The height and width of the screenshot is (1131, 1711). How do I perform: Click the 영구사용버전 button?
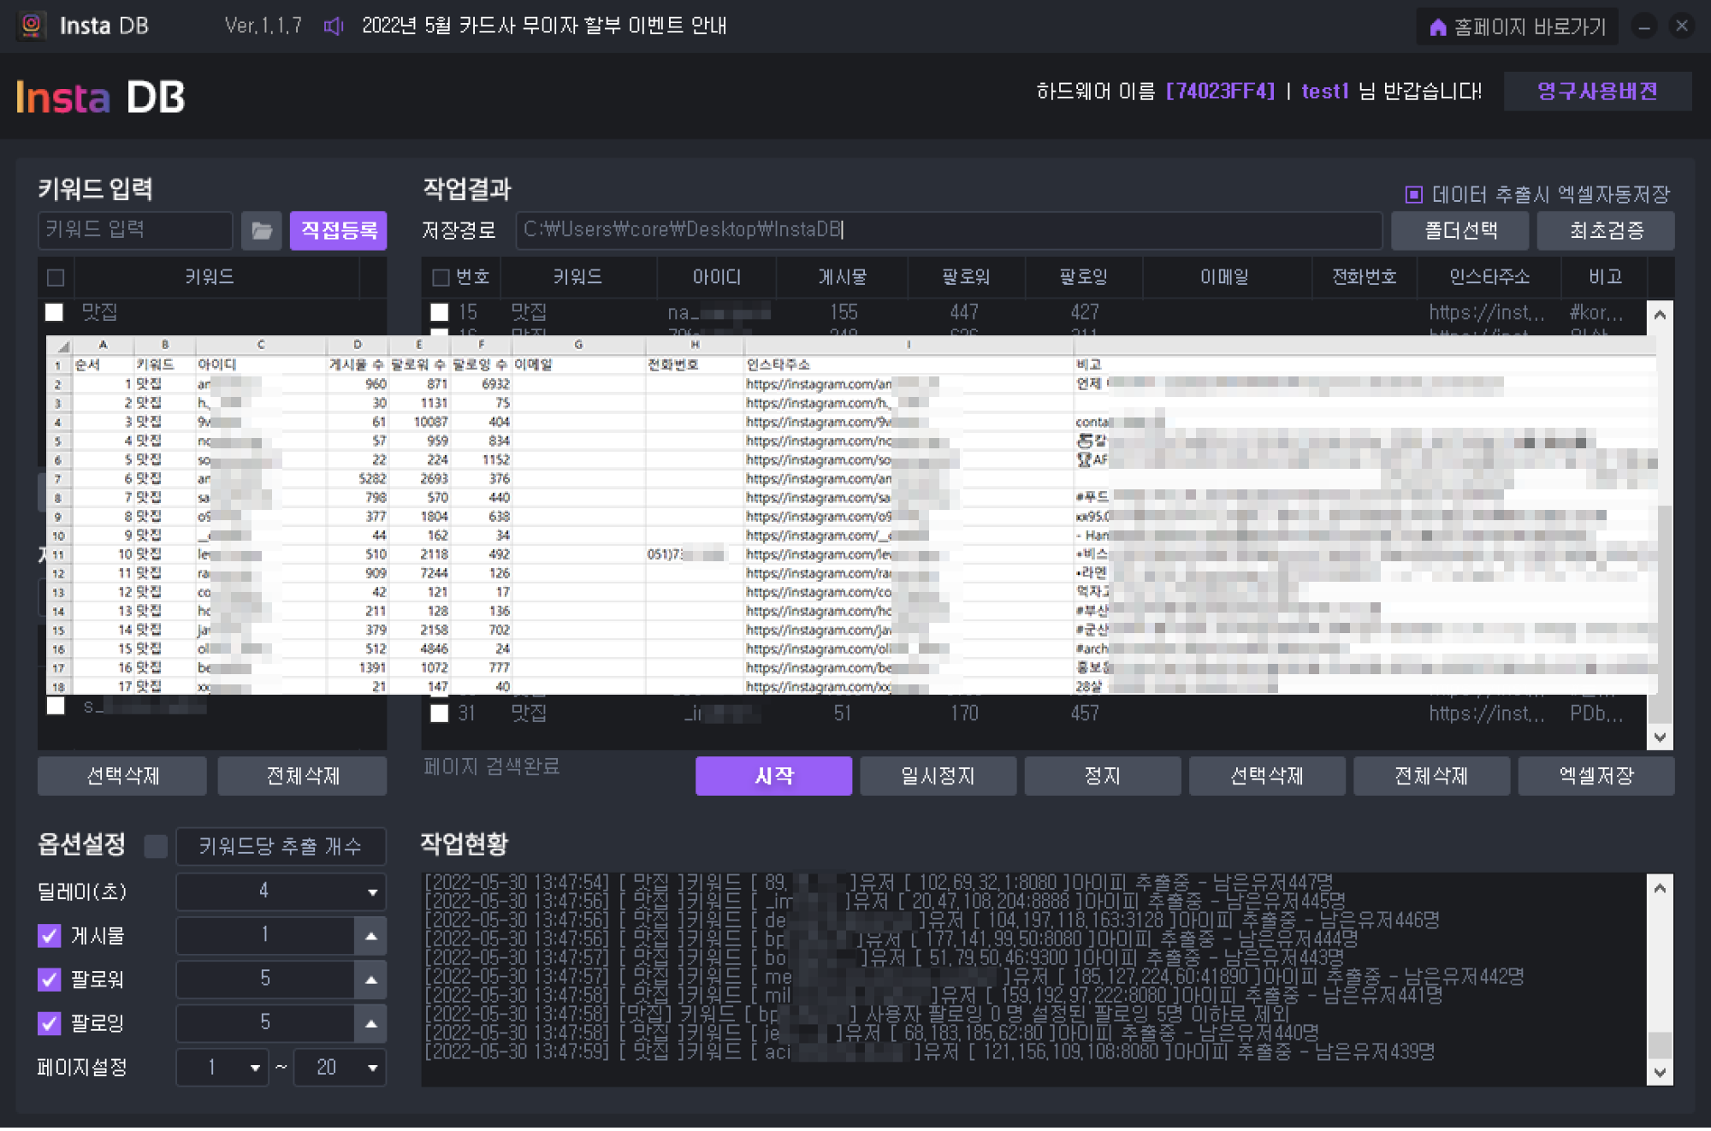(1597, 92)
